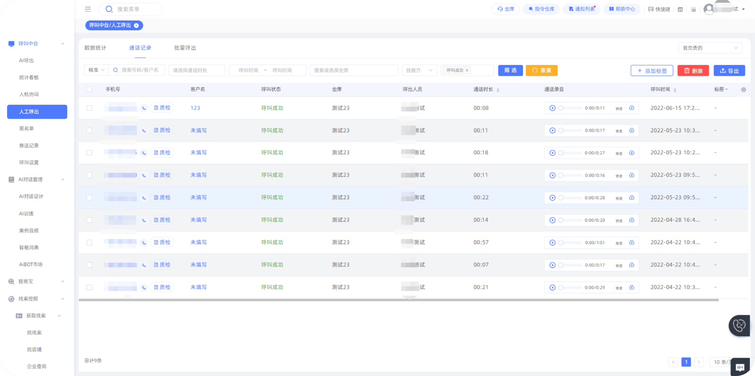This screenshot has width=755, height=376.
Task: Click the 00:14 call's recording progress slider
Action: pos(570,220)
